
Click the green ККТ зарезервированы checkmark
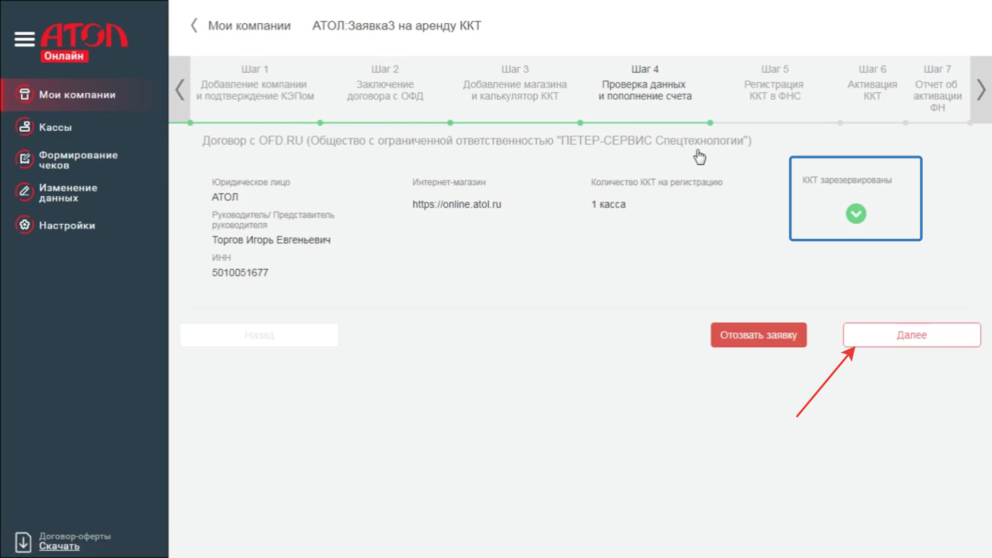tap(856, 213)
